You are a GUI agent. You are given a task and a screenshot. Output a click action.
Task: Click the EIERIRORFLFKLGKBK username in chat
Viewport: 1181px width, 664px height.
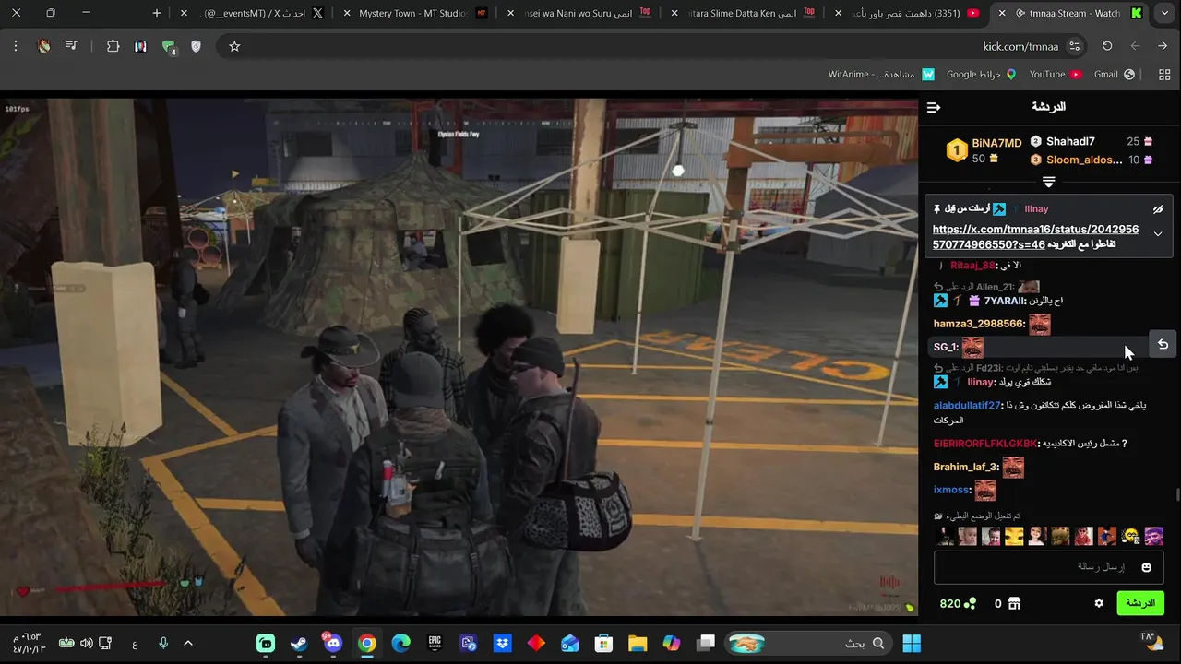pos(985,444)
